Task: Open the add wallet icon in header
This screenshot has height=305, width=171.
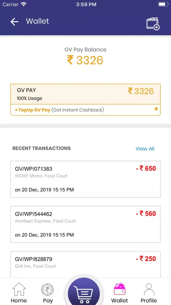Action: [153, 24]
